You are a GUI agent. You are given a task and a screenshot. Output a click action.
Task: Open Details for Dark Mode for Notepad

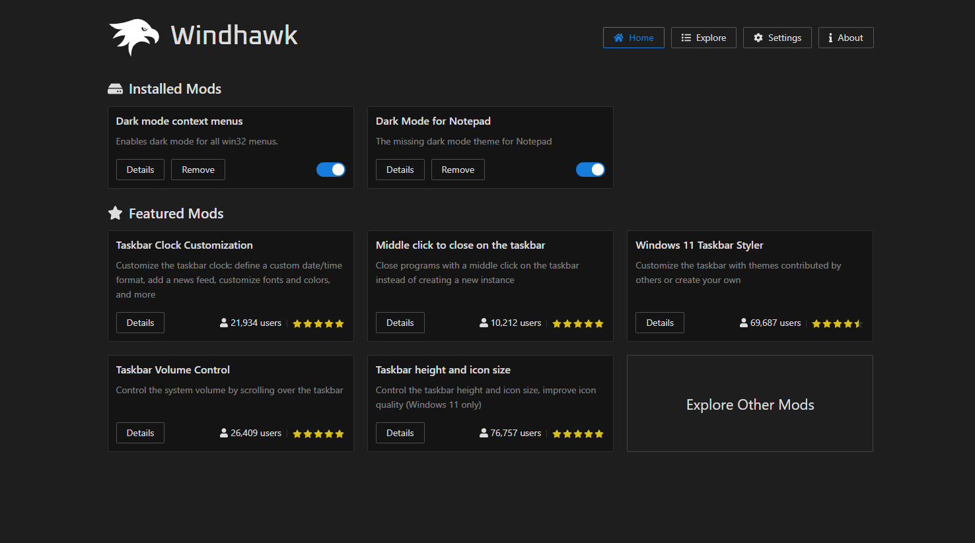click(x=400, y=170)
